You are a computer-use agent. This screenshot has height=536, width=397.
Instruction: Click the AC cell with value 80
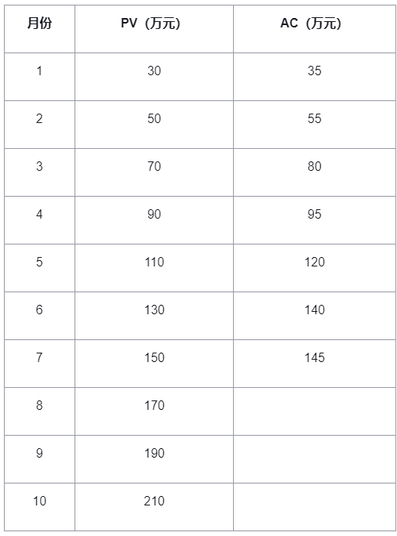(314, 172)
